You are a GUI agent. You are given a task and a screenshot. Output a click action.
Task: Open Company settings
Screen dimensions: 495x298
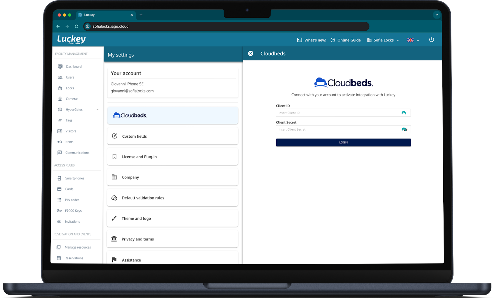tap(173, 177)
